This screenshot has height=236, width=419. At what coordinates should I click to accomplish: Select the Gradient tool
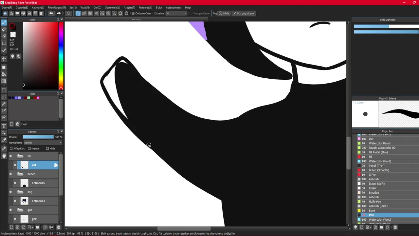[x=4, y=81]
